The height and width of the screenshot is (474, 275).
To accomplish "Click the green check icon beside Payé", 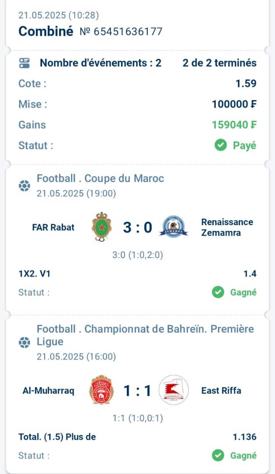I will tap(221, 145).
